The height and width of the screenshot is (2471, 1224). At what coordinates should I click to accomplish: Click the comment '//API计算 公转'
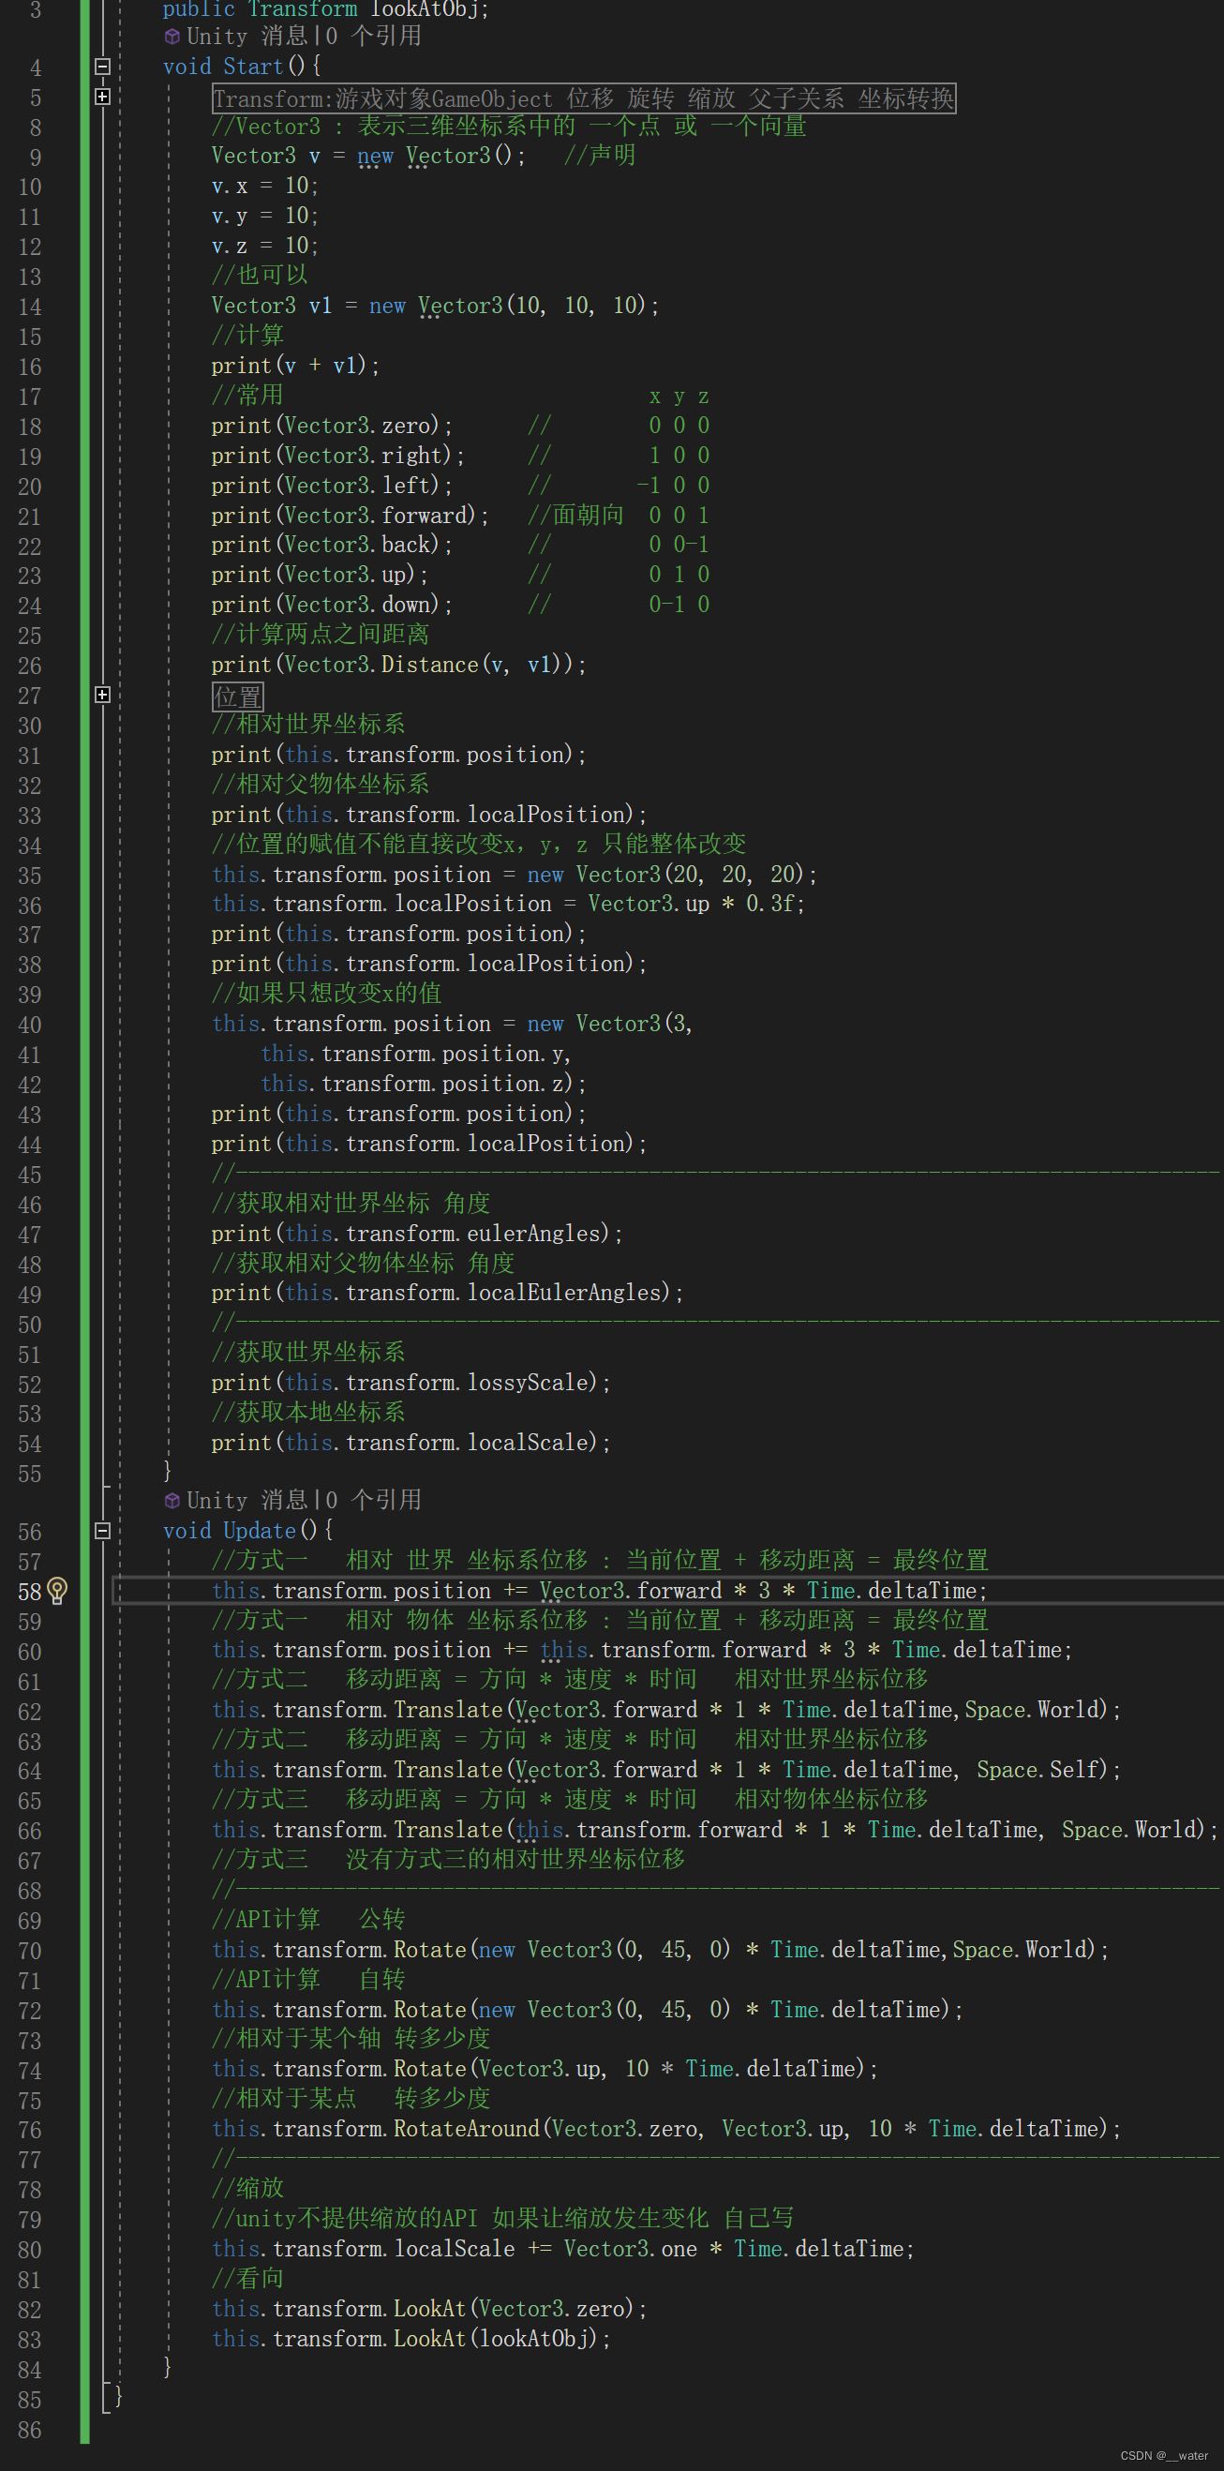point(308,1920)
